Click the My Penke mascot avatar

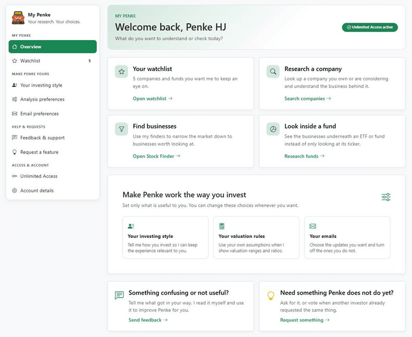[x=18, y=18]
